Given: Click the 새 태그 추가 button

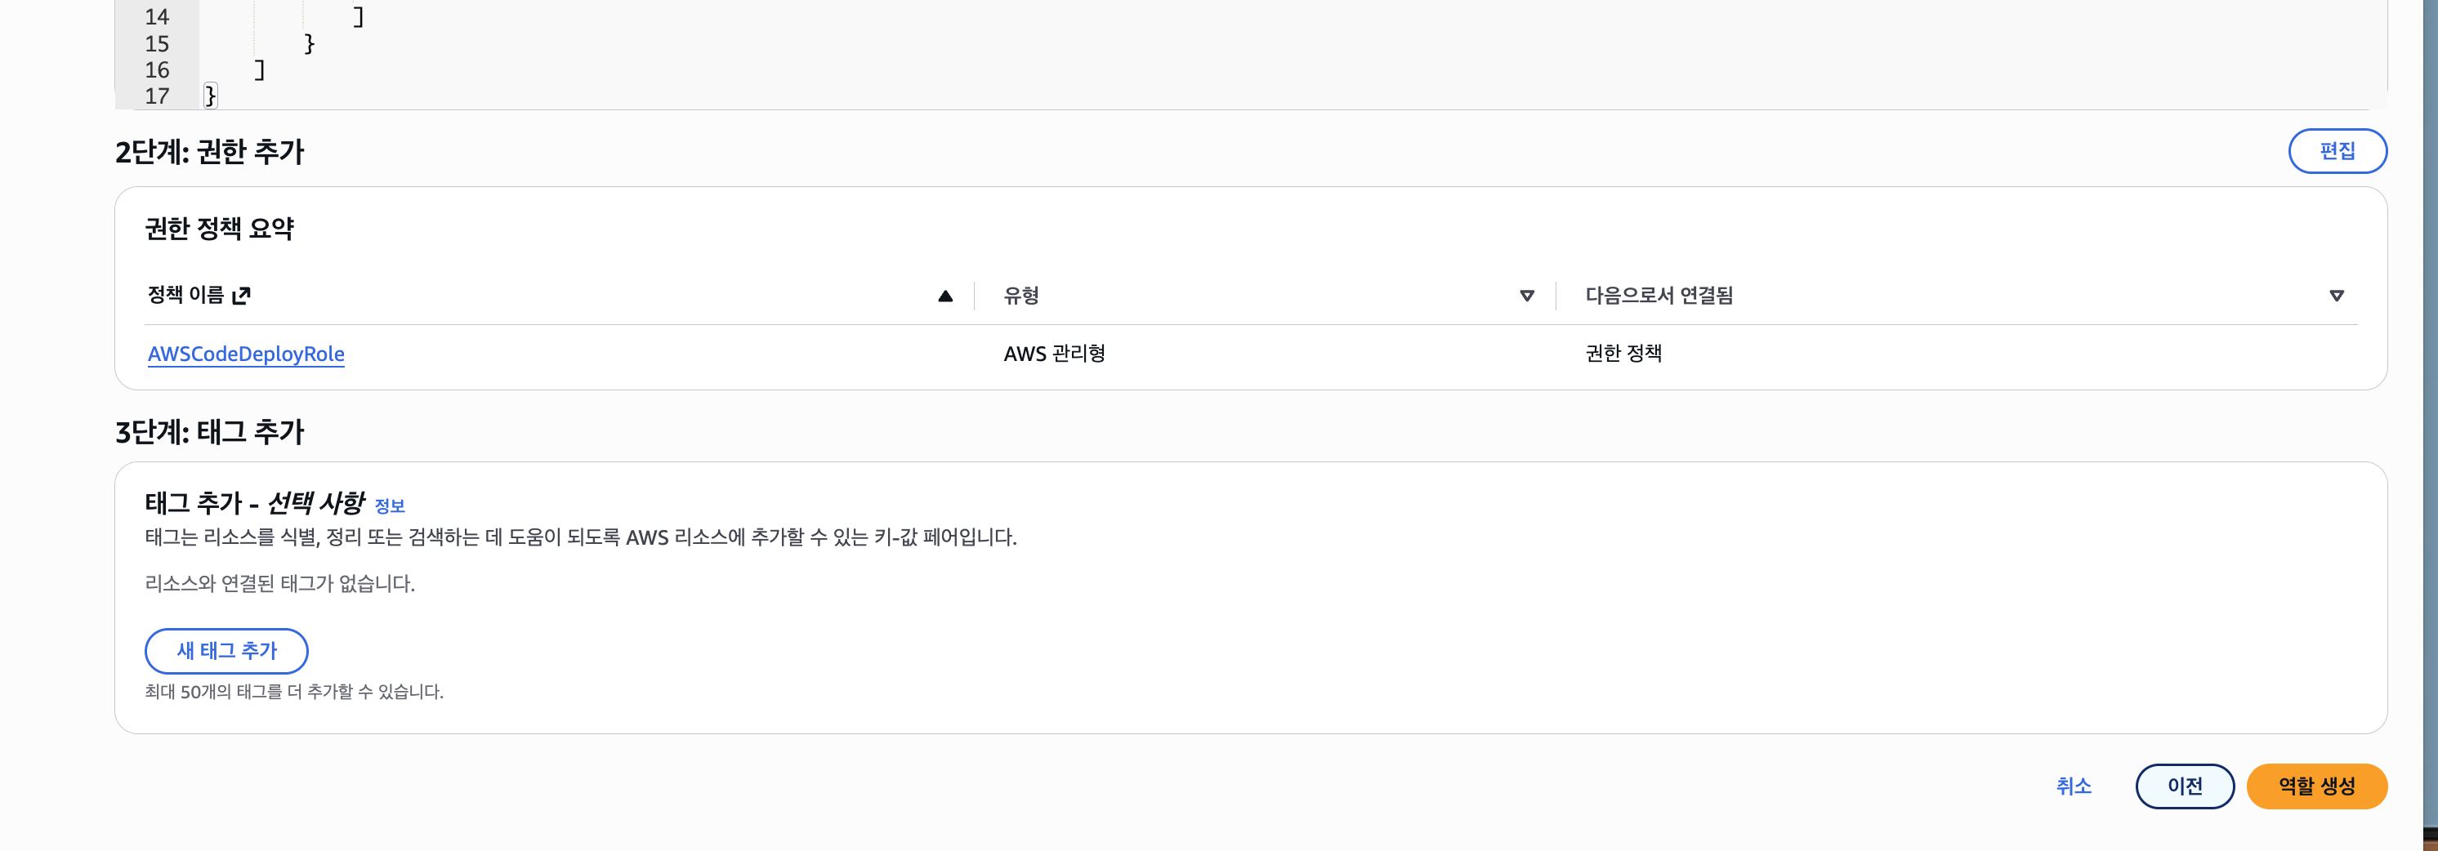Looking at the screenshot, I should [226, 651].
